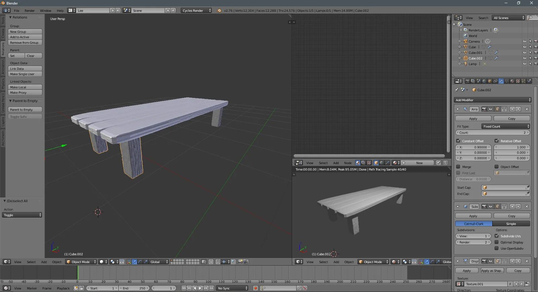Image resolution: width=538 pixels, height=292 pixels.
Task: Jump to the end frame in timeline
Action: coord(212,288)
